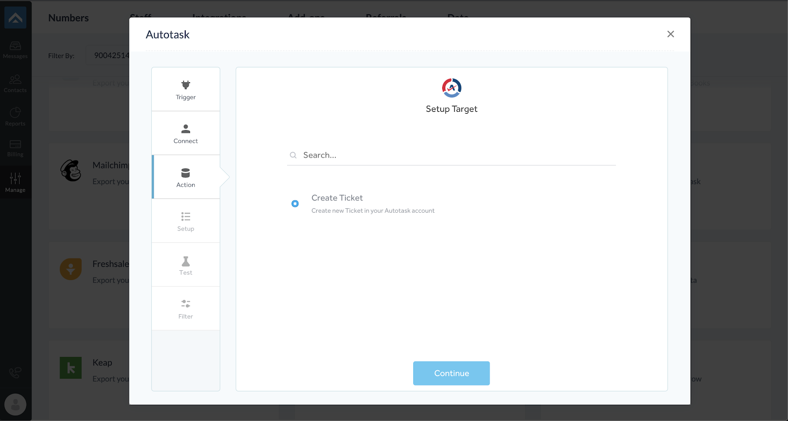Open Reports in left sidebar
The width and height of the screenshot is (788, 421).
coord(15,117)
